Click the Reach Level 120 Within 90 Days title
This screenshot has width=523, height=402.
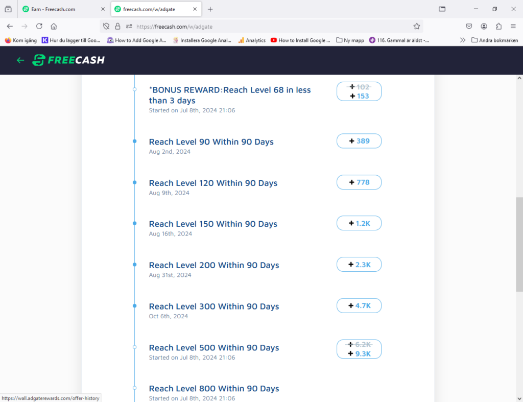click(x=213, y=183)
